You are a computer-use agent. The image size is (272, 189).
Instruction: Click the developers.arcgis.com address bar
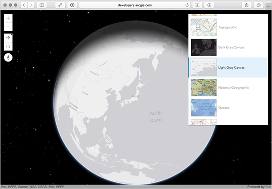(135, 5)
